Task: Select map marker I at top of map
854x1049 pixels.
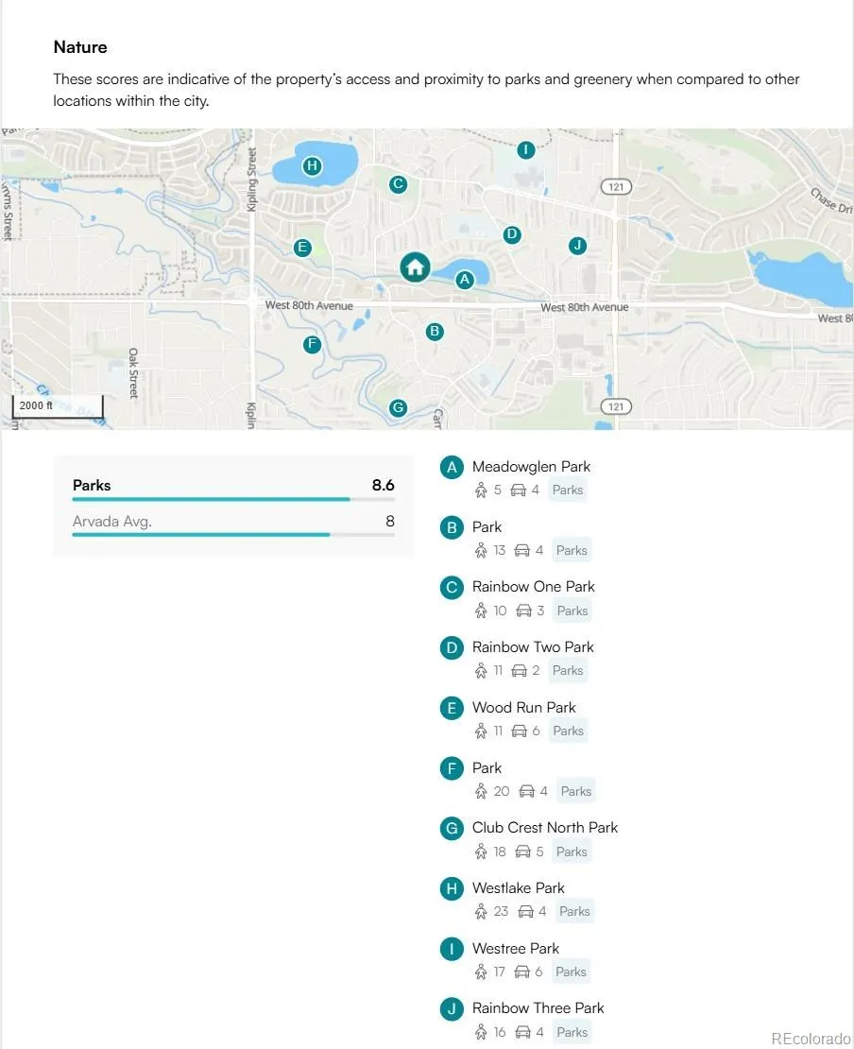Action: pos(526,149)
